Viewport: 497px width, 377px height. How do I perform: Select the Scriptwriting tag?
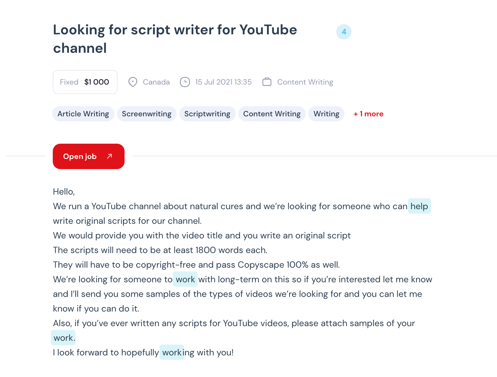(x=207, y=114)
